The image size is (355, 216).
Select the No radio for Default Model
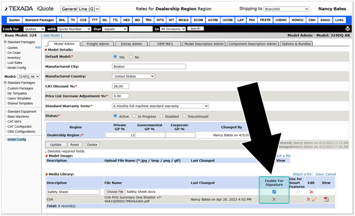pos(131,57)
